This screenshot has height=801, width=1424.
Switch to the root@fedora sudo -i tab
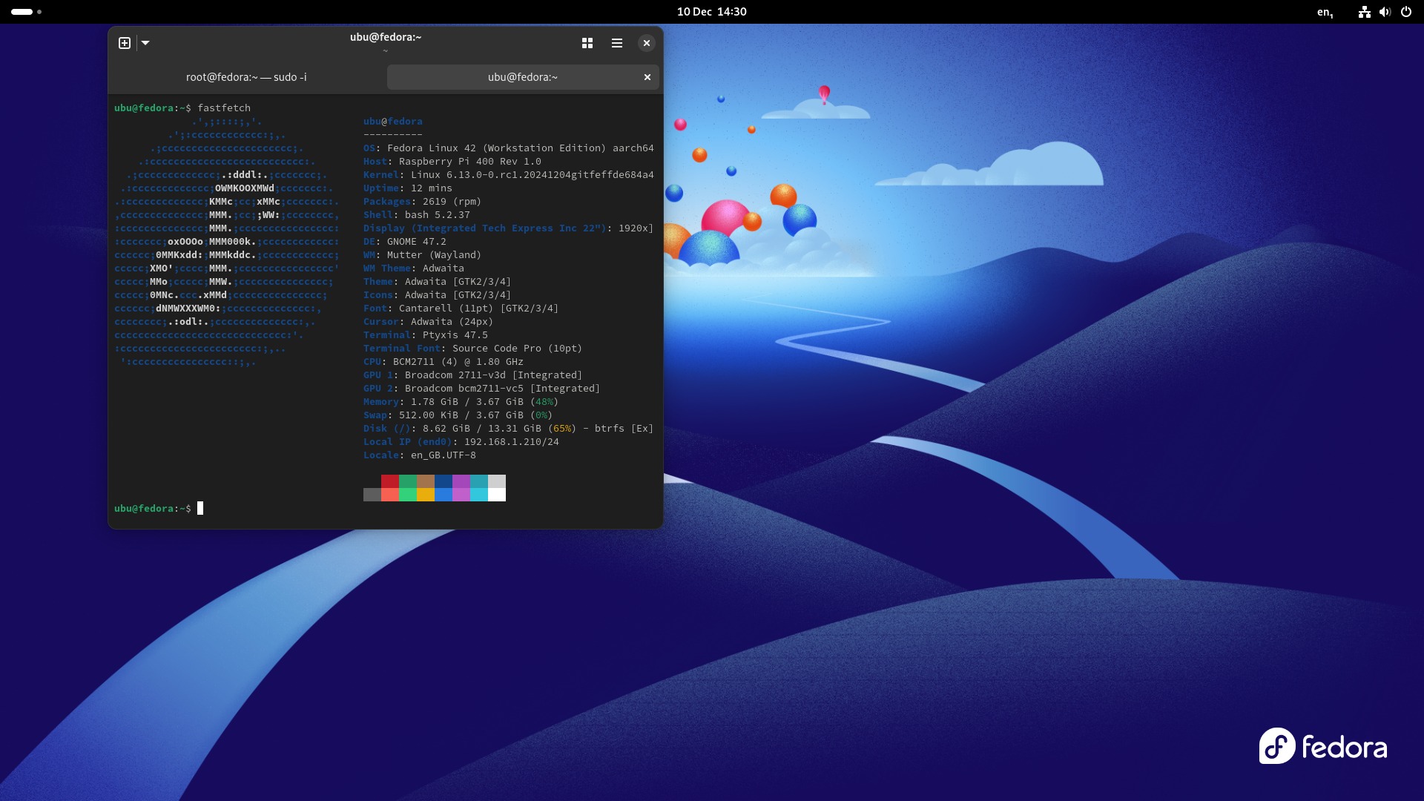pos(246,77)
